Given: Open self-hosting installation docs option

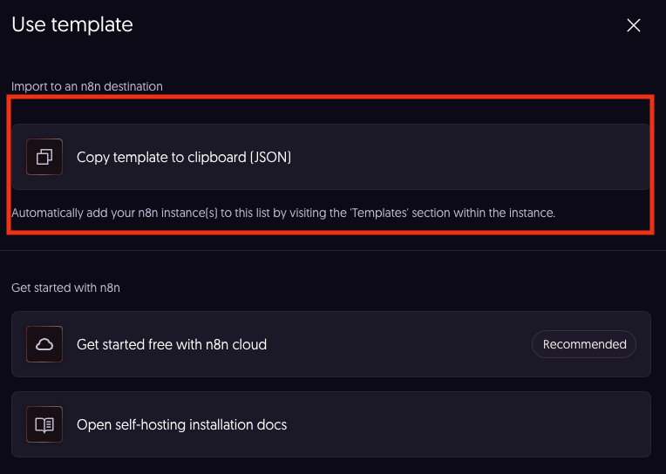Looking at the screenshot, I should click(182, 424).
